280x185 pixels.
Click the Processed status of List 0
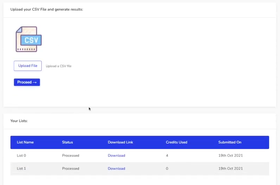pyautogui.click(x=71, y=155)
